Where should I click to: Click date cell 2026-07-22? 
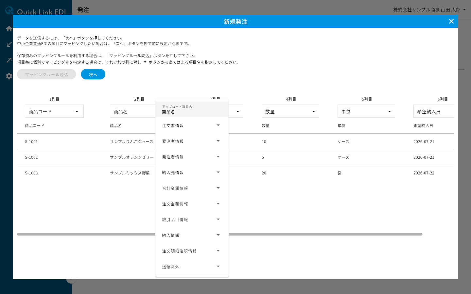click(x=424, y=173)
